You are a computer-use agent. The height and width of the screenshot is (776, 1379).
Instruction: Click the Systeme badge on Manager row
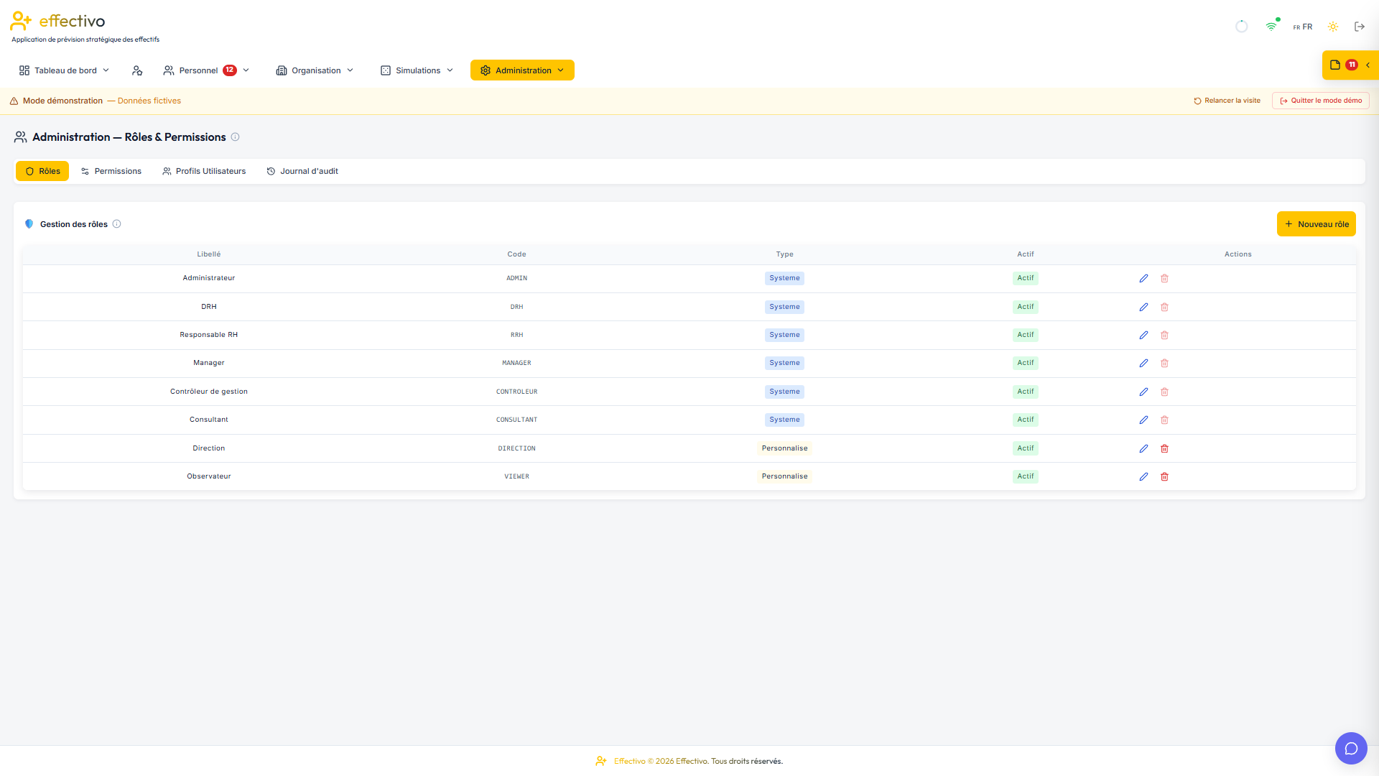tap(784, 363)
